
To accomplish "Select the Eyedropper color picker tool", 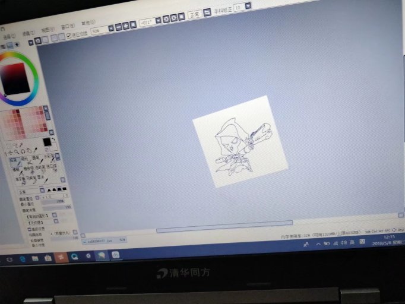I will (x=36, y=150).
